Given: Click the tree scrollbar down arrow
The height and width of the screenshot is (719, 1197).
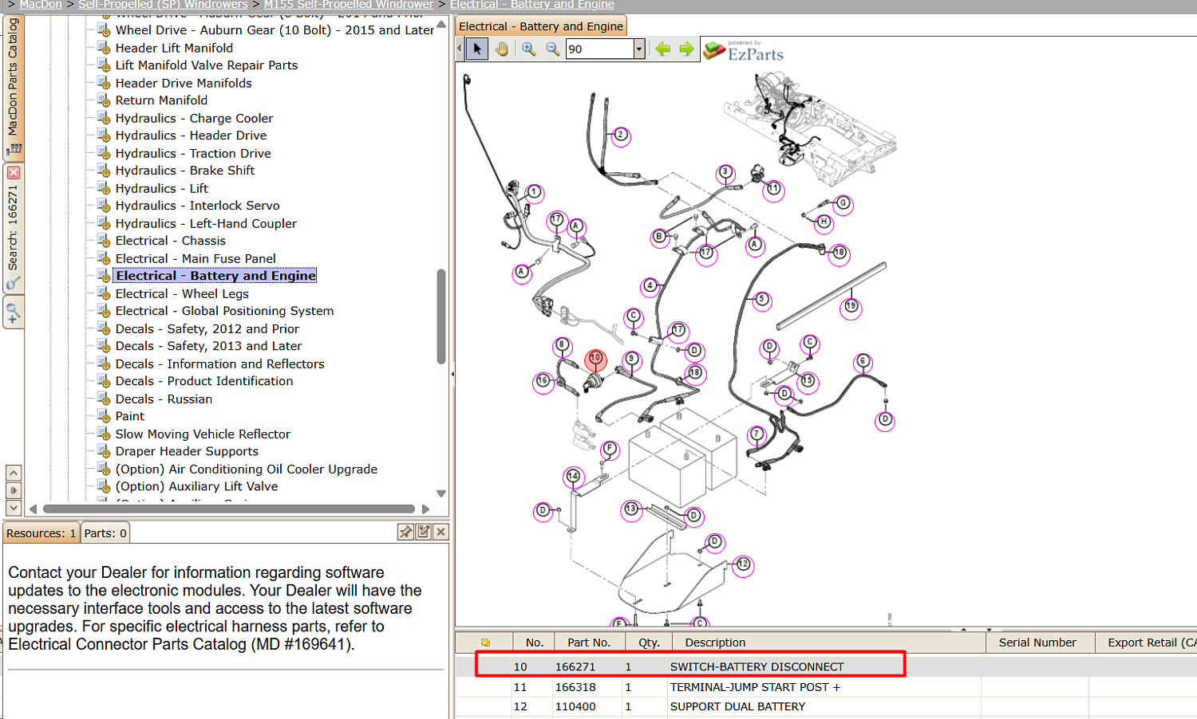Looking at the screenshot, I should coord(441,493).
